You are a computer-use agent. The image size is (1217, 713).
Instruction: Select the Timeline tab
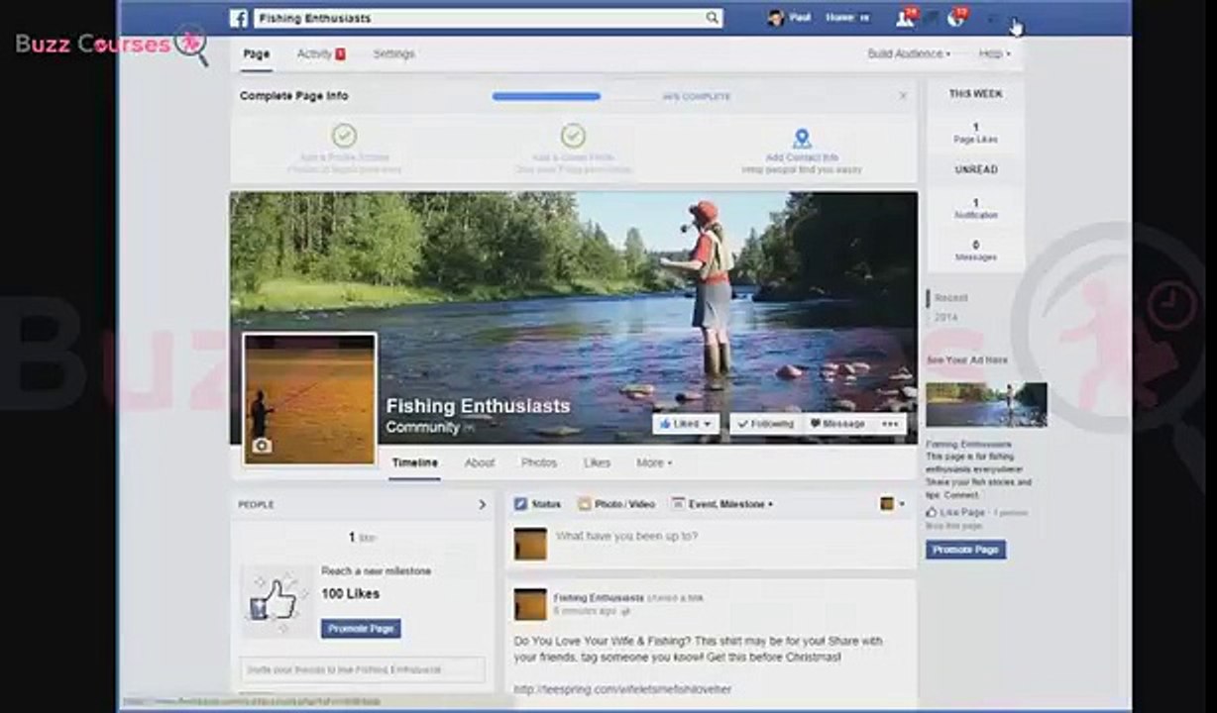[414, 462]
